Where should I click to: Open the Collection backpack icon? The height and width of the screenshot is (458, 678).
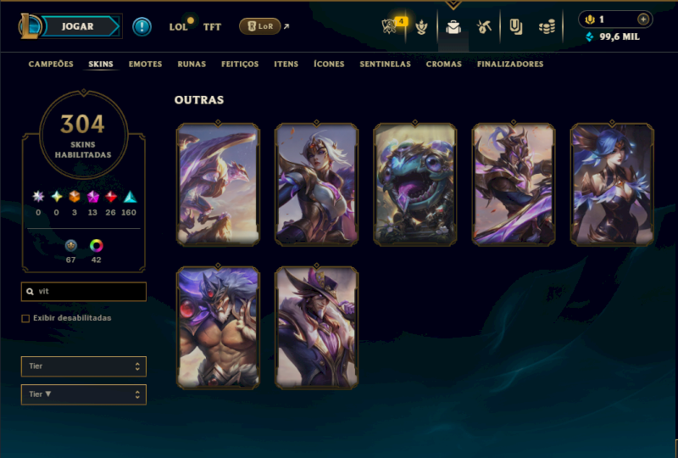click(x=453, y=27)
